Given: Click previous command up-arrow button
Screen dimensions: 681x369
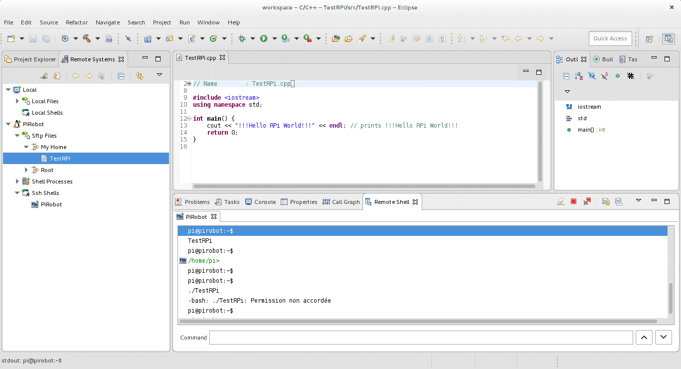Looking at the screenshot, I should tap(644, 338).
